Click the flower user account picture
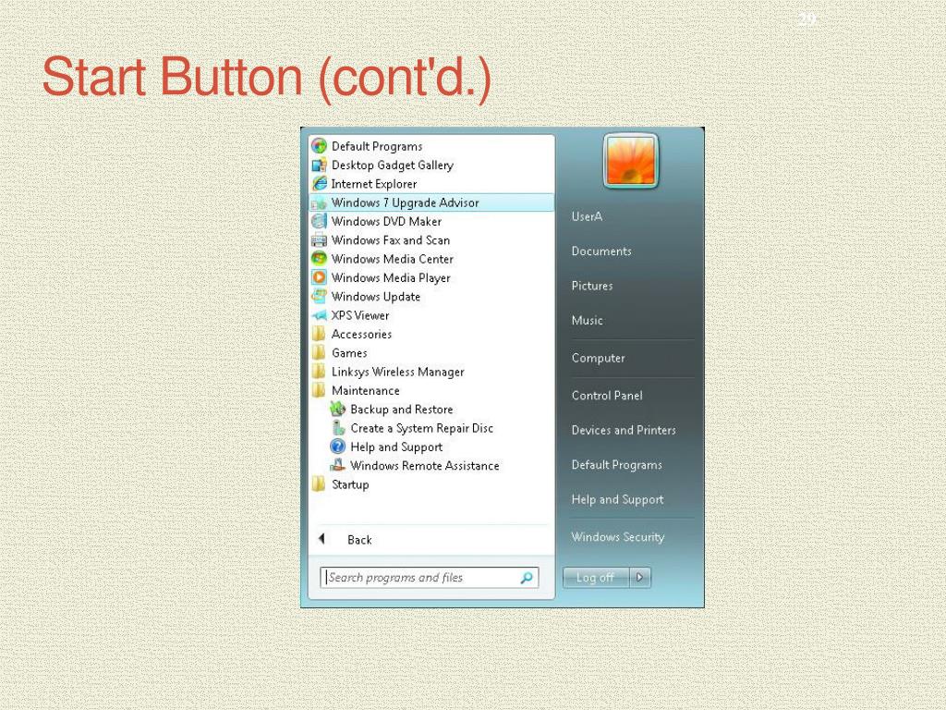 (x=630, y=161)
